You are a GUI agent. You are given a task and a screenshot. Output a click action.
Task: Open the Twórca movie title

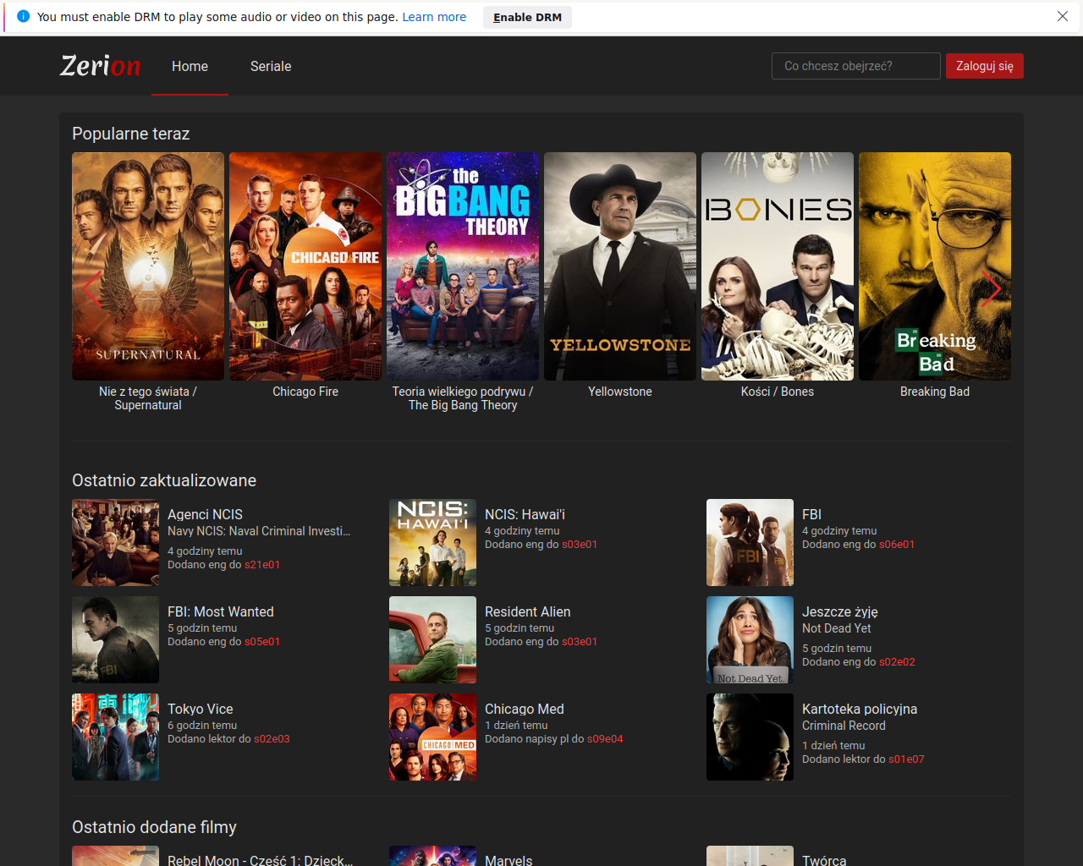824,859
